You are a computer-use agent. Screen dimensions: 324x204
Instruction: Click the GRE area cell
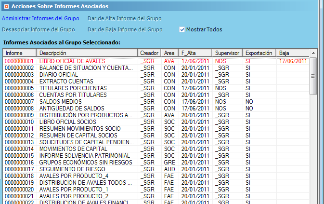click(169, 163)
